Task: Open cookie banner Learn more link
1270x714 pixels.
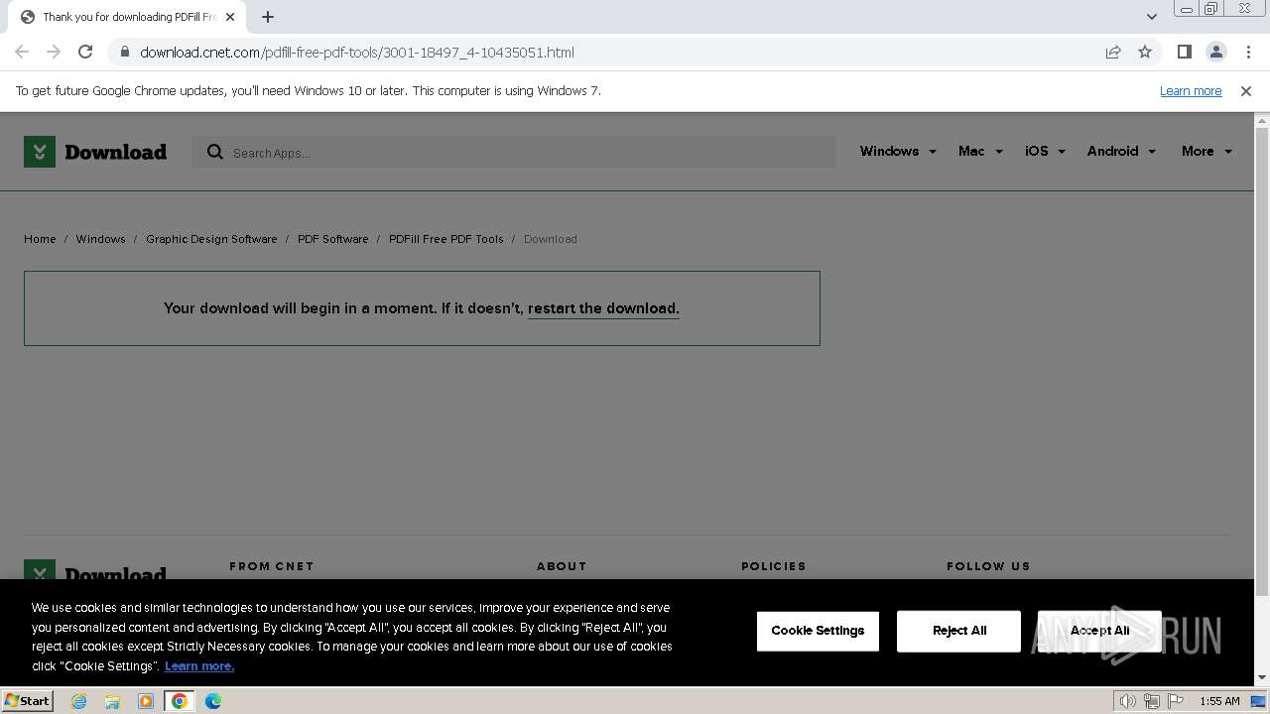Action: pos(199,665)
